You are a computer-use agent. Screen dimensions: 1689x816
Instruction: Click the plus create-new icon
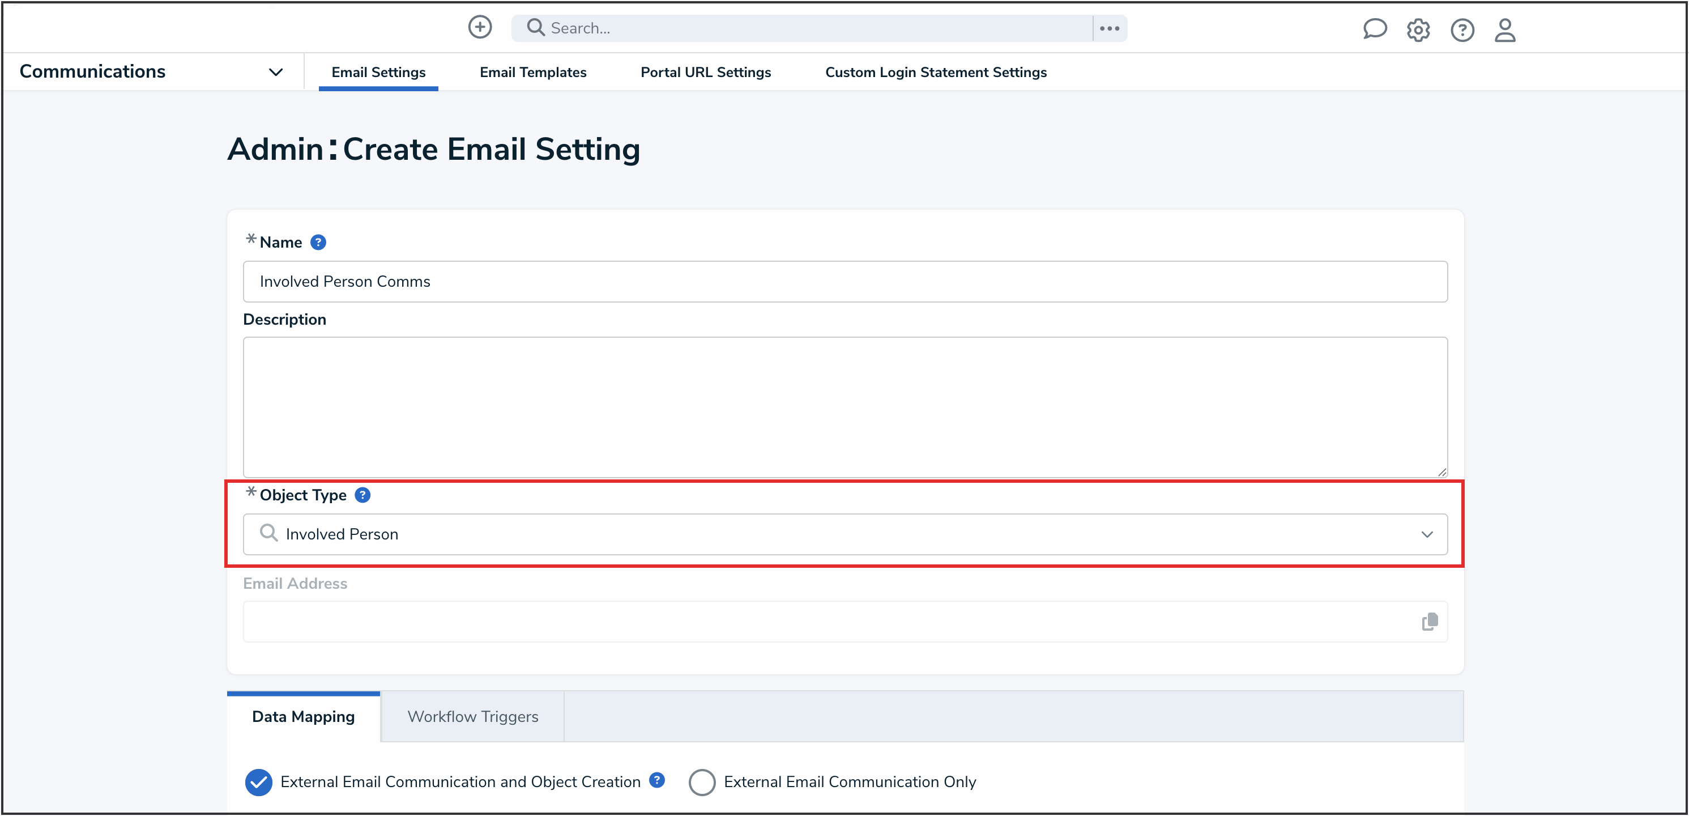[x=480, y=28]
